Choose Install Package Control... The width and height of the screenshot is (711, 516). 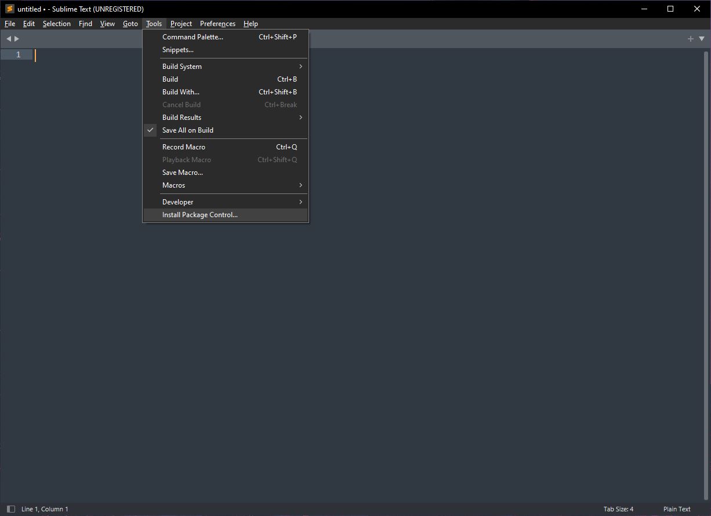tap(226, 215)
